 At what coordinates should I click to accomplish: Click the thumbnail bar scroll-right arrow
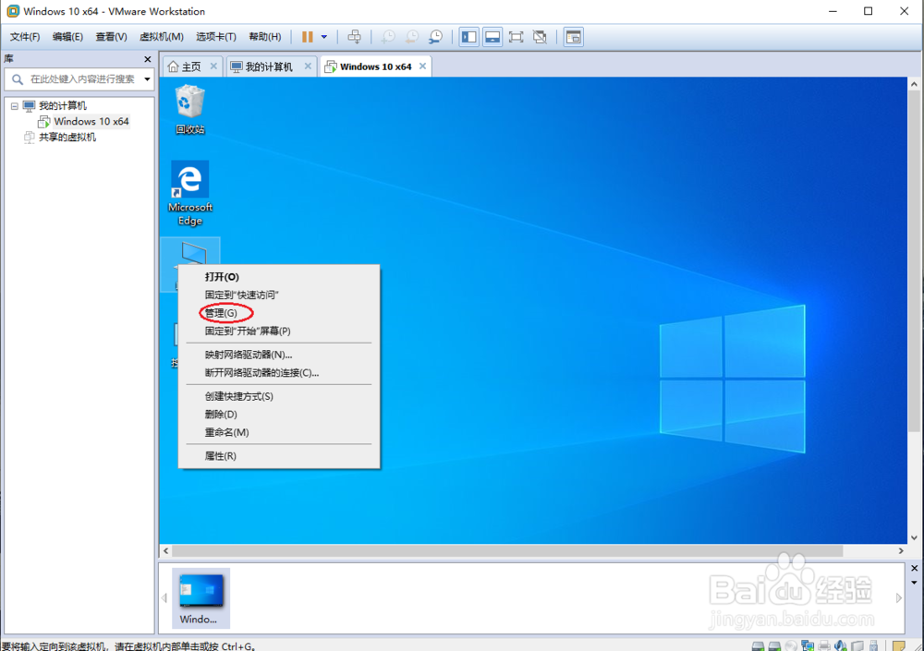pyautogui.click(x=899, y=598)
